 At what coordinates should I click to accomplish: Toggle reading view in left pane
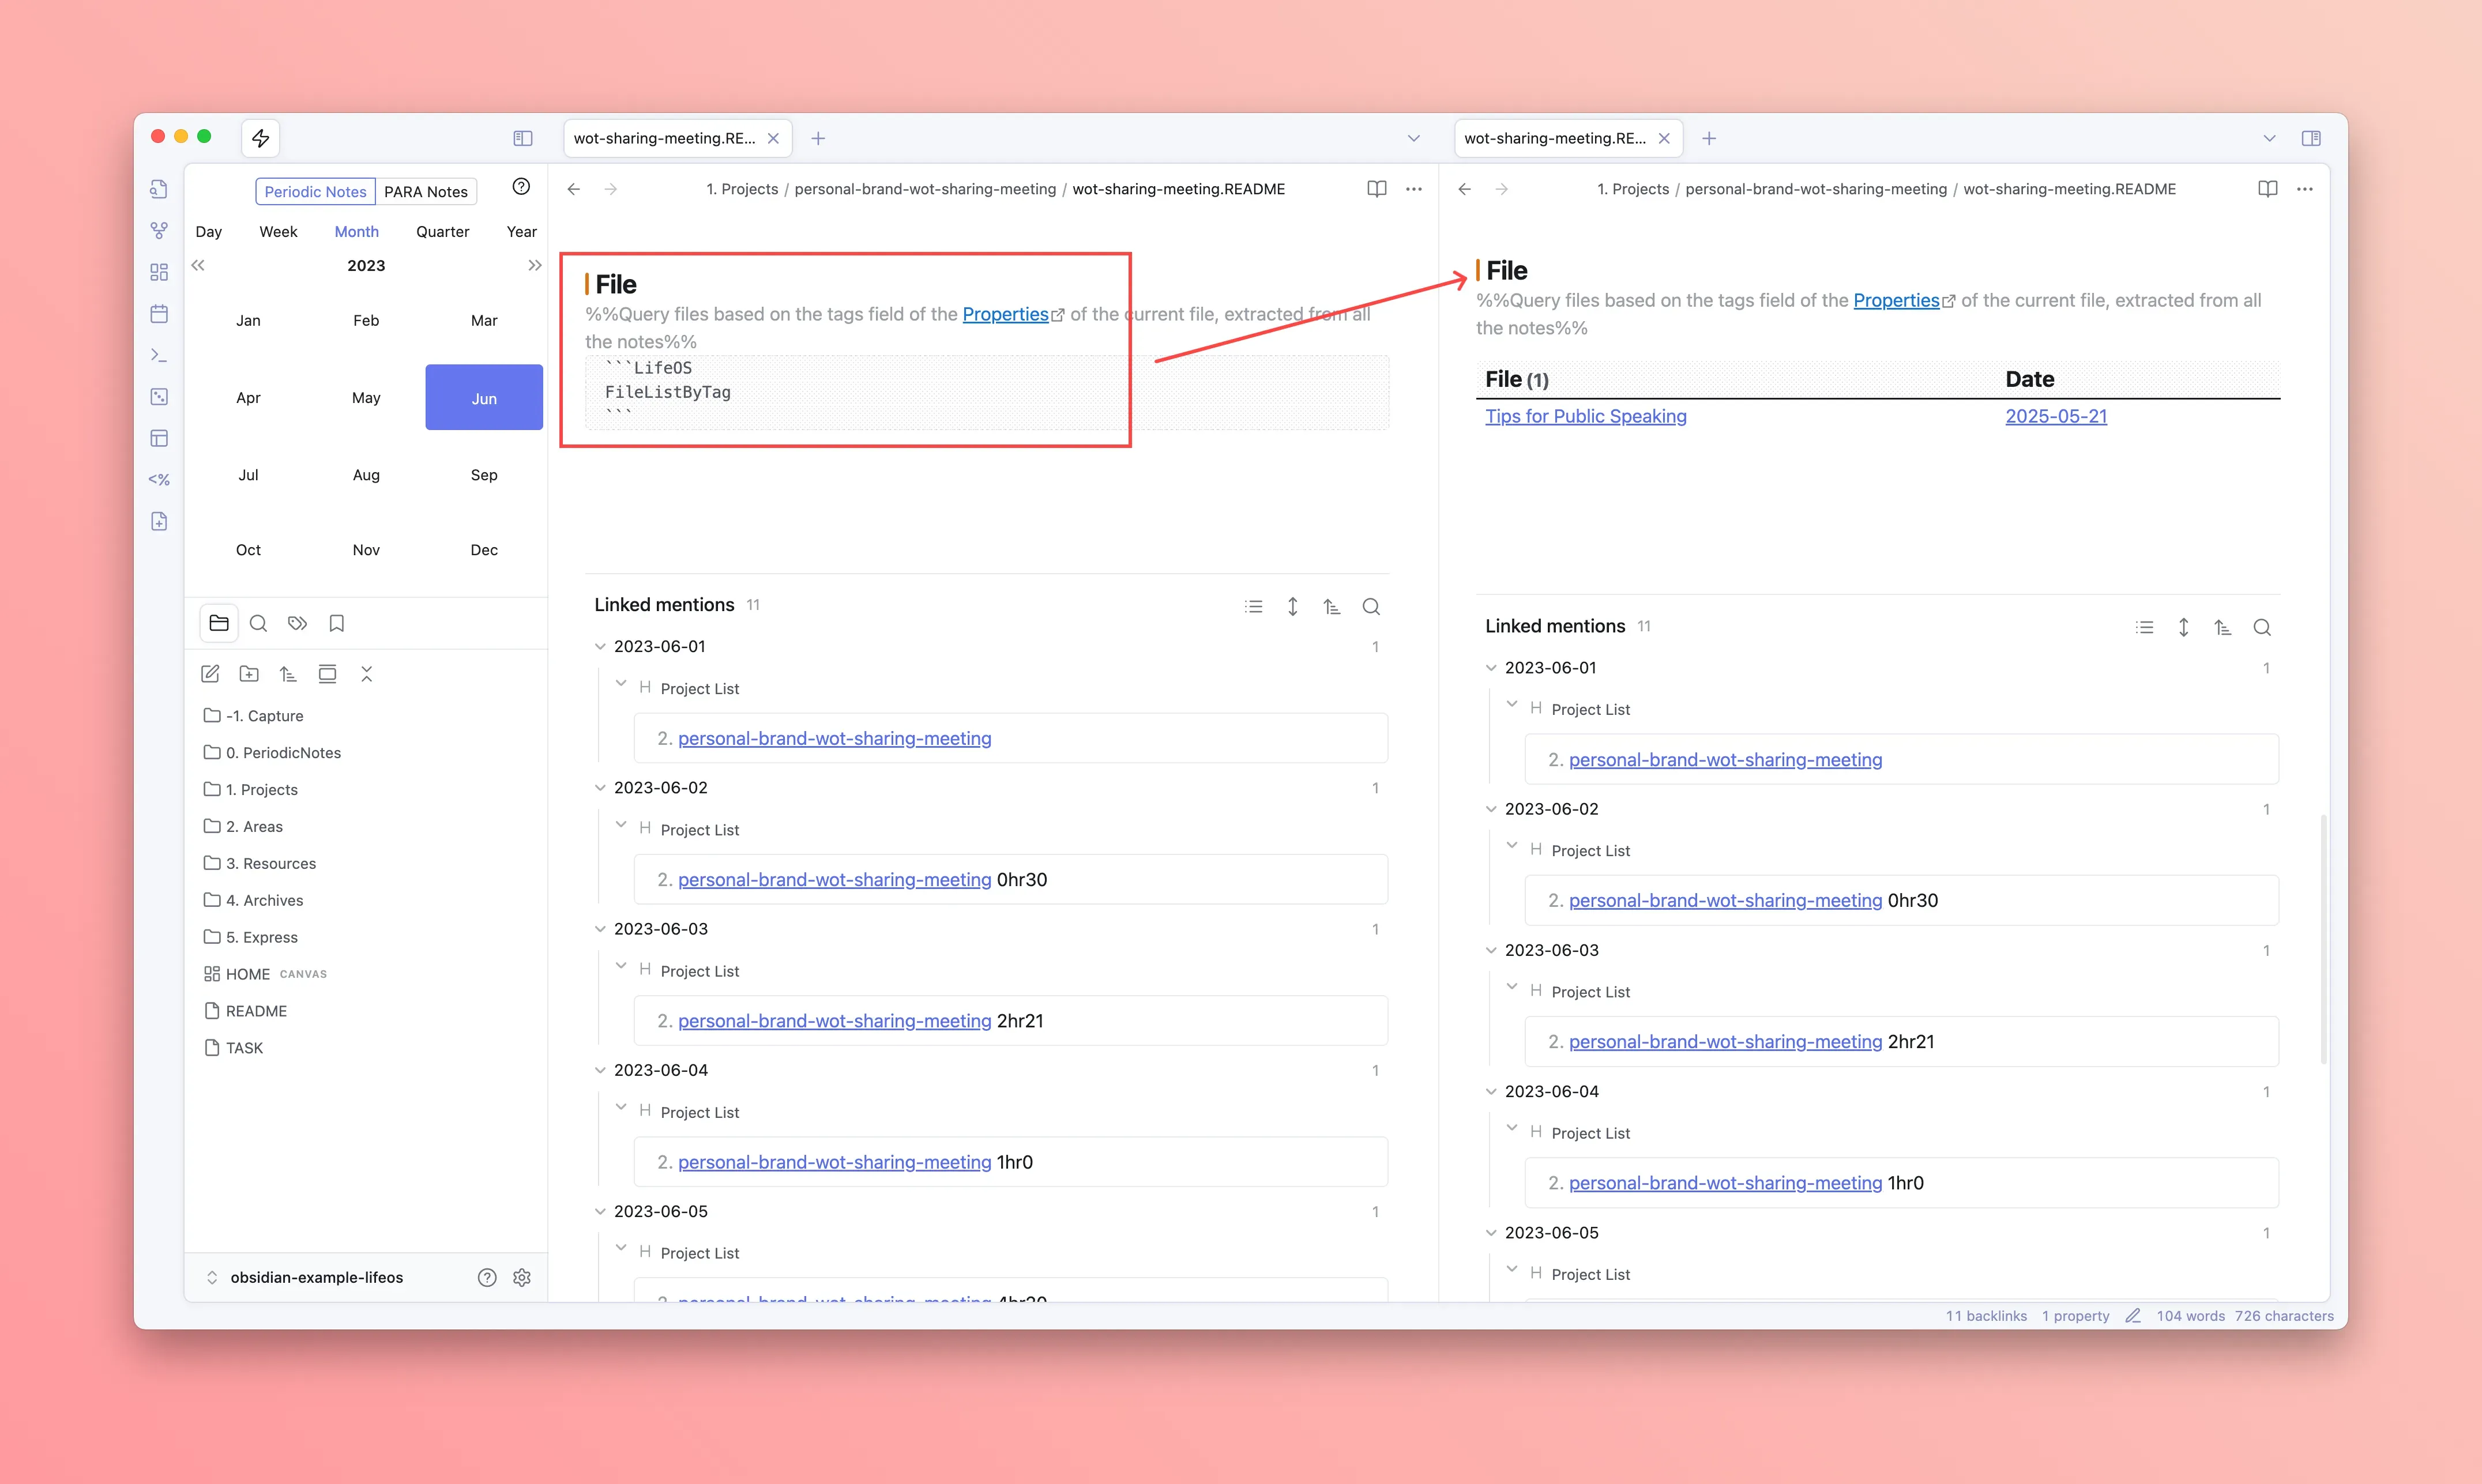pyautogui.click(x=1376, y=189)
